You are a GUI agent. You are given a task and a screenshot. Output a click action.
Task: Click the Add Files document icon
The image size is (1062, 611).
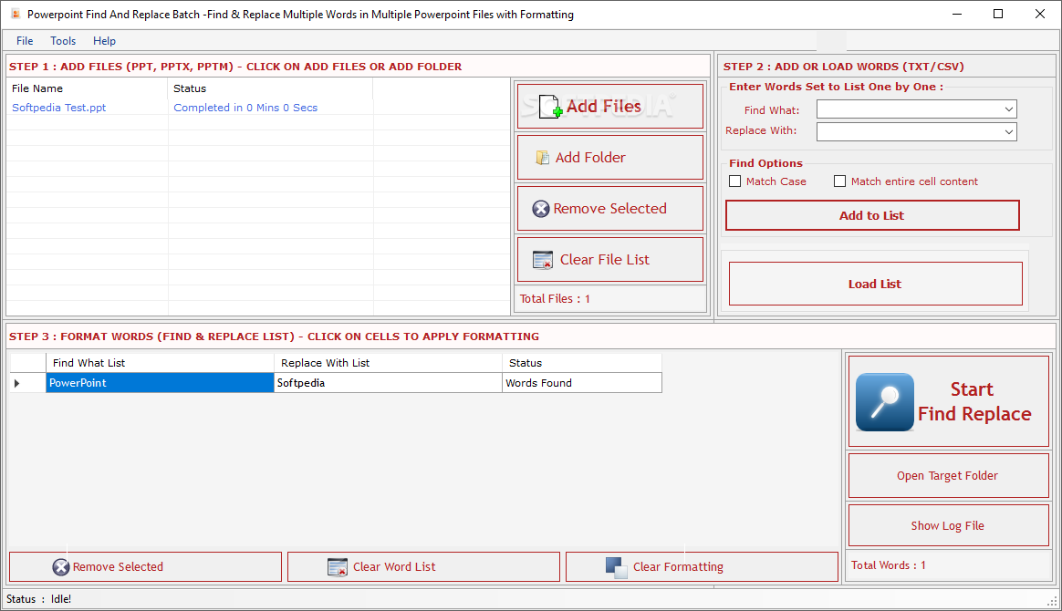point(550,107)
